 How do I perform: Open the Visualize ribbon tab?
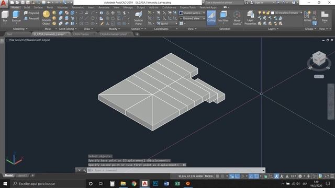(x=62, y=7)
